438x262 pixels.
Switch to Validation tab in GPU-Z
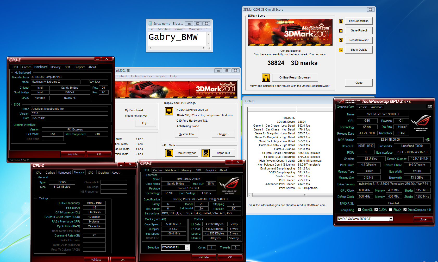(376, 107)
